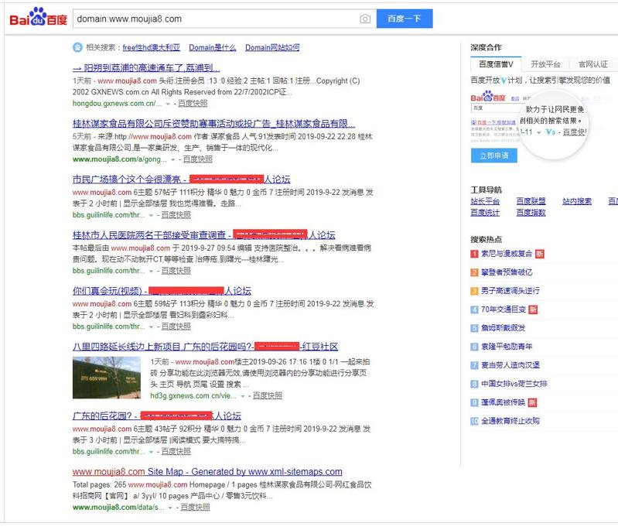
Task: Open result '市民广场搞个这个会很漂亮'
Action: 181,180
